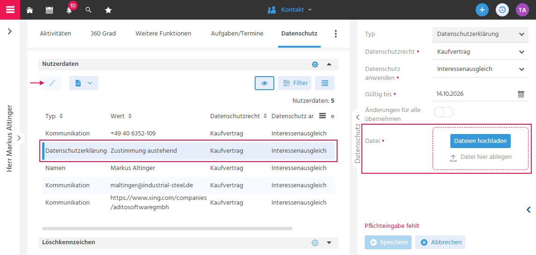Expand the left sidebar chevron
This screenshot has height=255, width=536.
(x=9, y=31)
